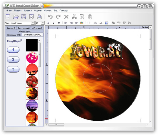This screenshot has width=158, height=135.
Task: Select the strawberries thumbnail
Action: coord(32,81)
